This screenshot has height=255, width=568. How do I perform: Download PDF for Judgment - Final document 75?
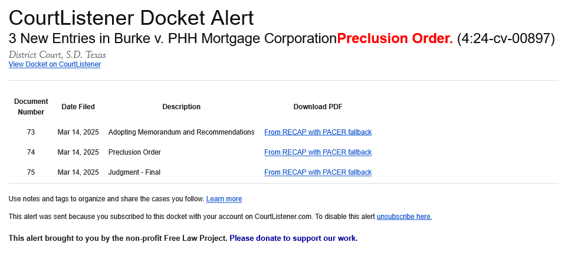(318, 172)
